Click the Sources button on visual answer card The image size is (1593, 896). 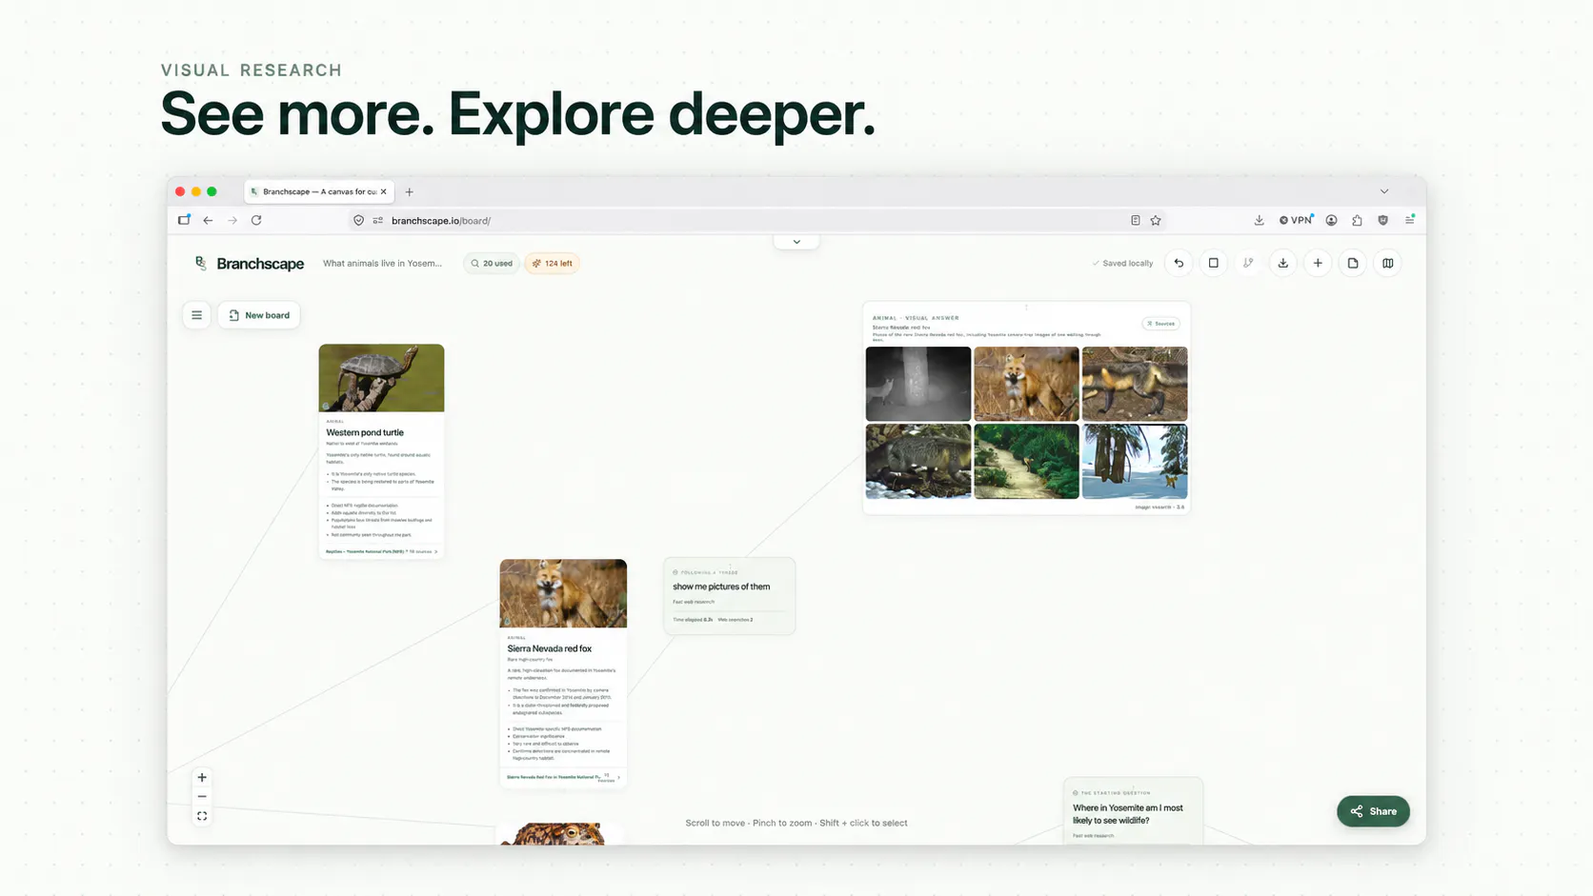coord(1160,324)
